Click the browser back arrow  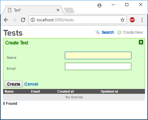pos(6,20)
